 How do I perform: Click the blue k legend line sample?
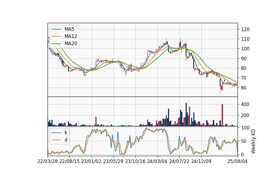(x=56, y=132)
